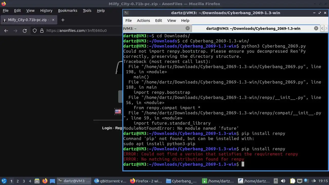Open the volume control tray icon
The image size is (329, 185).
[x=283, y=181]
